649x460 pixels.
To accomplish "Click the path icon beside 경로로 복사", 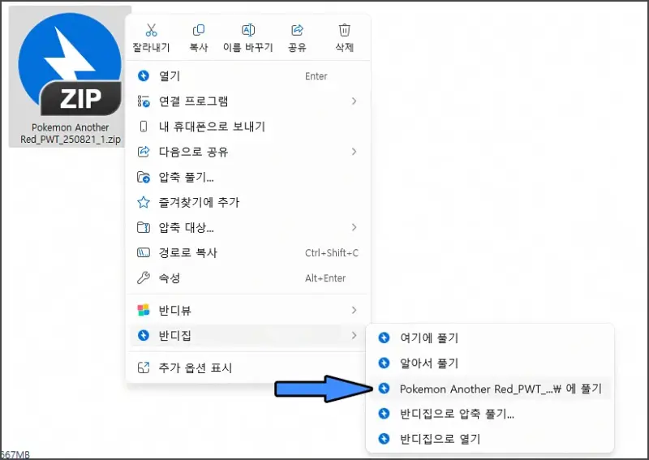I will (144, 252).
